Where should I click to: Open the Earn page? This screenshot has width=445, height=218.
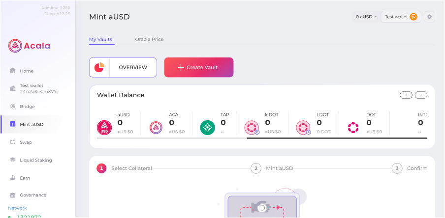[25, 178]
